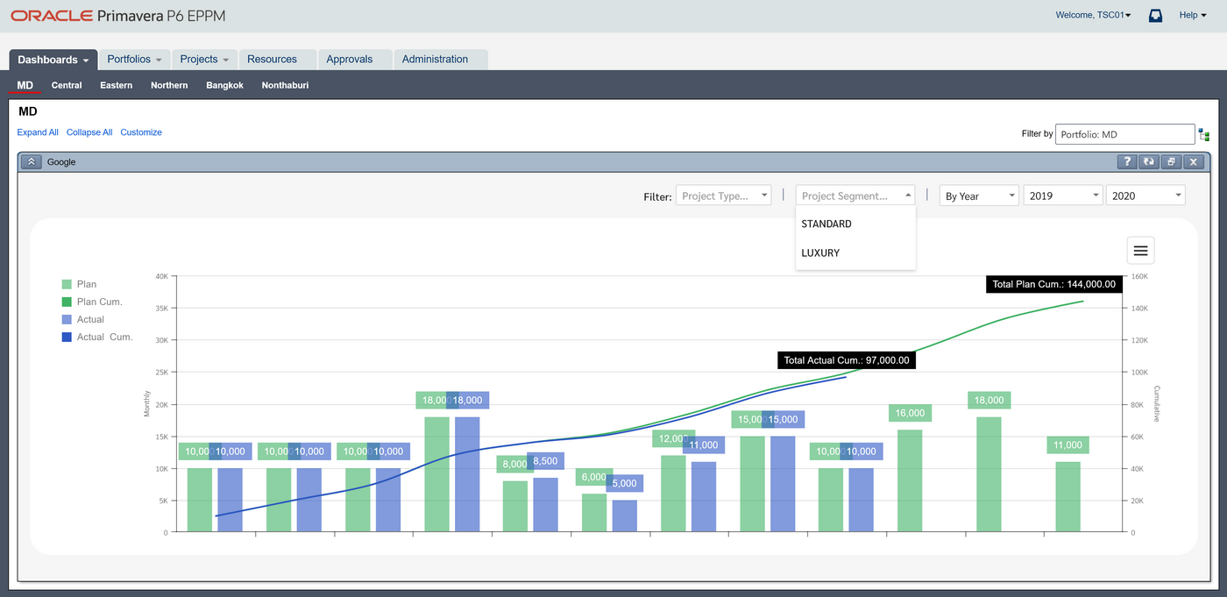Close the Google portlet with X icon
This screenshot has height=597, width=1227.
click(1194, 162)
